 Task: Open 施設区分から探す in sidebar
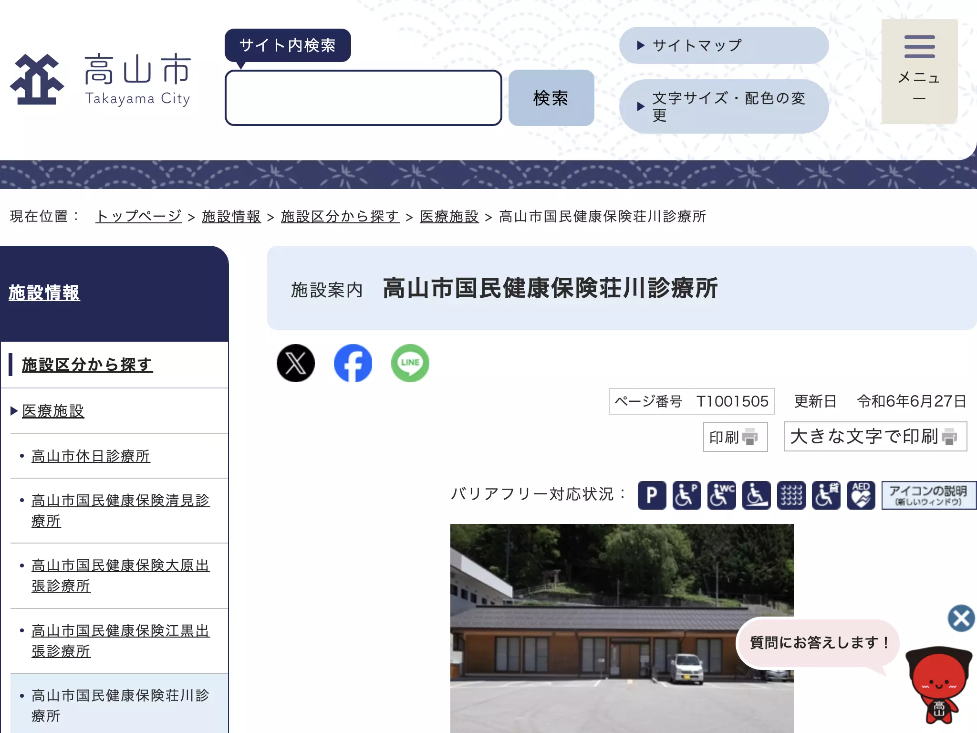click(87, 365)
